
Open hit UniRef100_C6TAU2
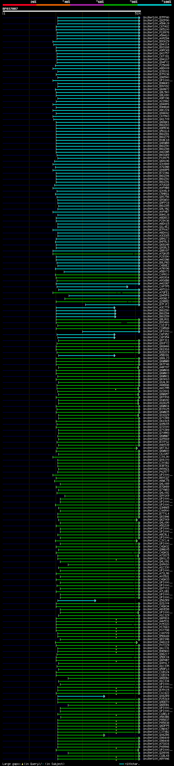[156, 26]
